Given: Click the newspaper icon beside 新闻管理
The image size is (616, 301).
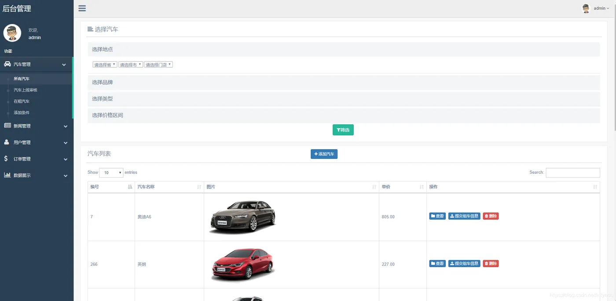Looking at the screenshot, I should [7, 126].
